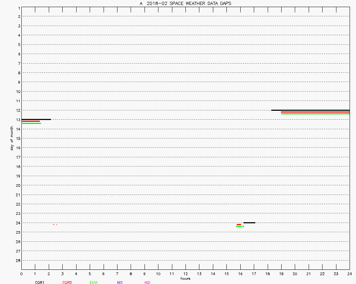Click the red COR2 legend label

[x=67, y=283]
